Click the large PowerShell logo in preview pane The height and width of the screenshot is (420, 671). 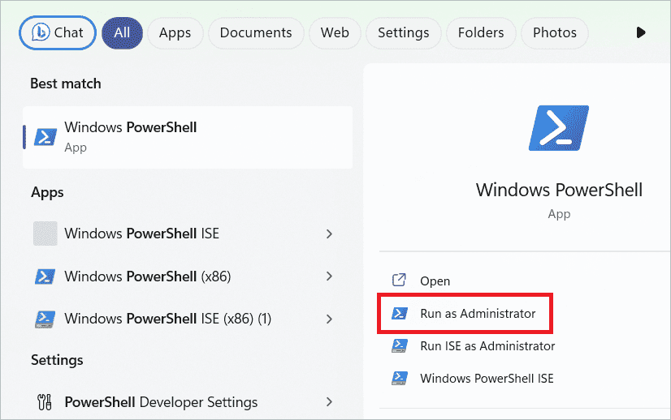(559, 128)
